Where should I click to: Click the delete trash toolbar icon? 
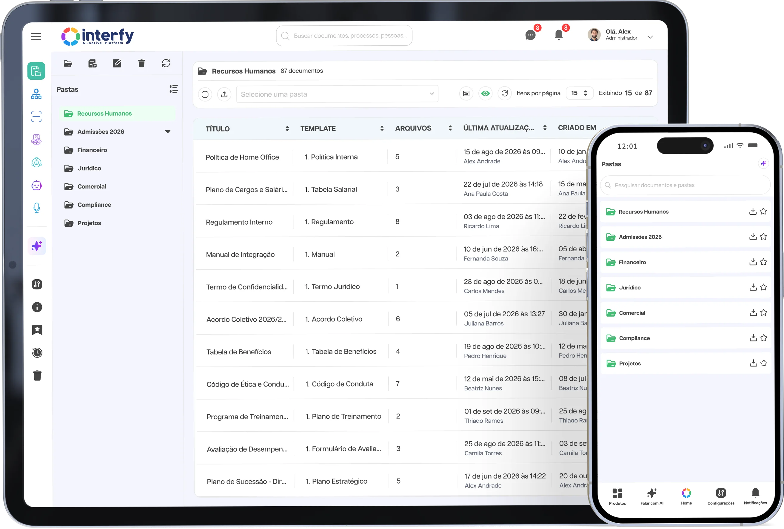pyautogui.click(x=141, y=63)
